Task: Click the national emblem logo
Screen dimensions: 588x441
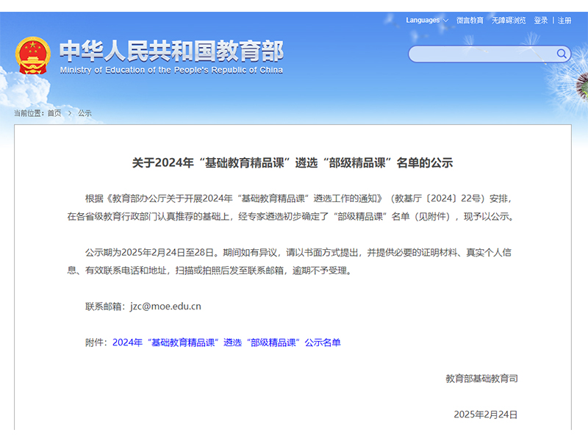Action: click(x=33, y=56)
